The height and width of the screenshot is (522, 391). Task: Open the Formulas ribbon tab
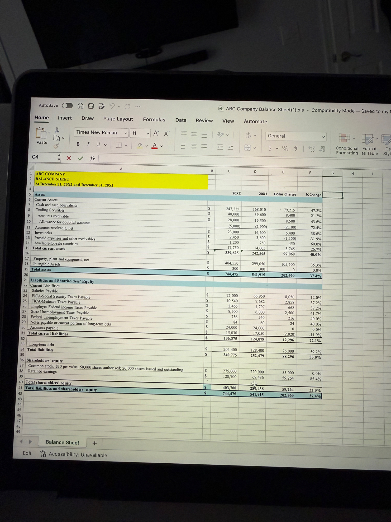154,120
